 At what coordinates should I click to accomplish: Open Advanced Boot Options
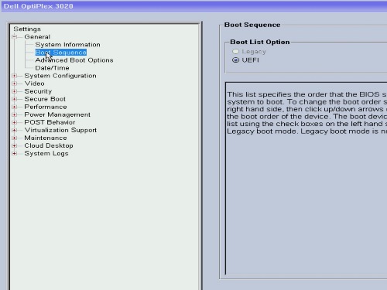(74, 60)
